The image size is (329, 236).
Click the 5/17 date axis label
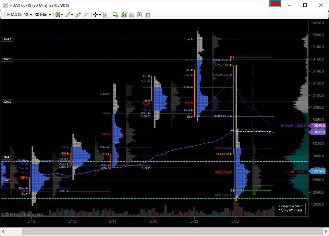coord(113,221)
